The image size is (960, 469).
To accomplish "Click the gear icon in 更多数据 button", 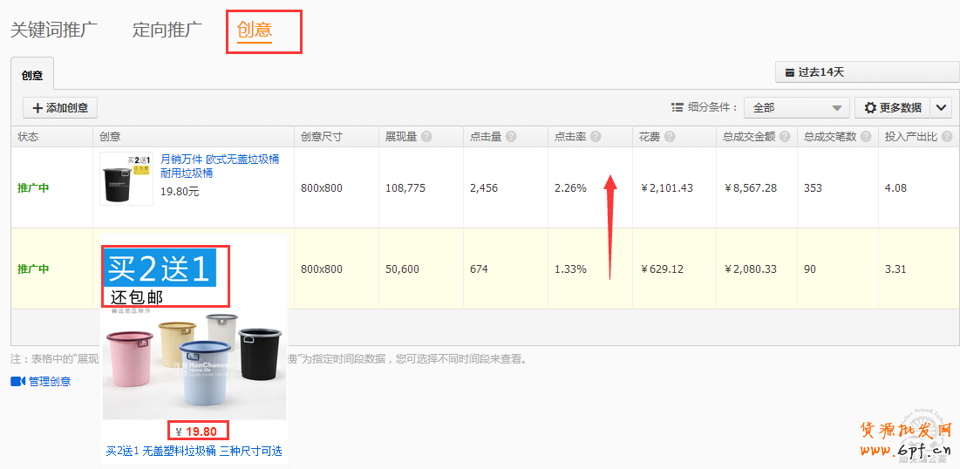I will (869, 108).
